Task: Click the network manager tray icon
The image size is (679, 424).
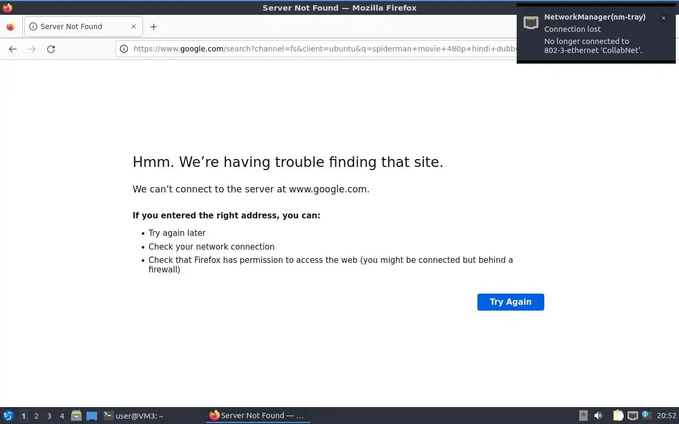Action: tap(632, 416)
